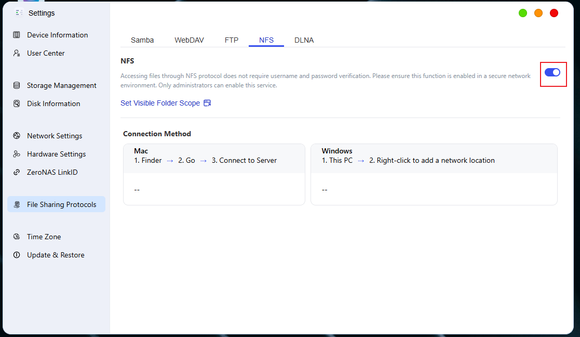Disable the NFS service toggle
Screen dimensions: 580x337
click(x=552, y=72)
